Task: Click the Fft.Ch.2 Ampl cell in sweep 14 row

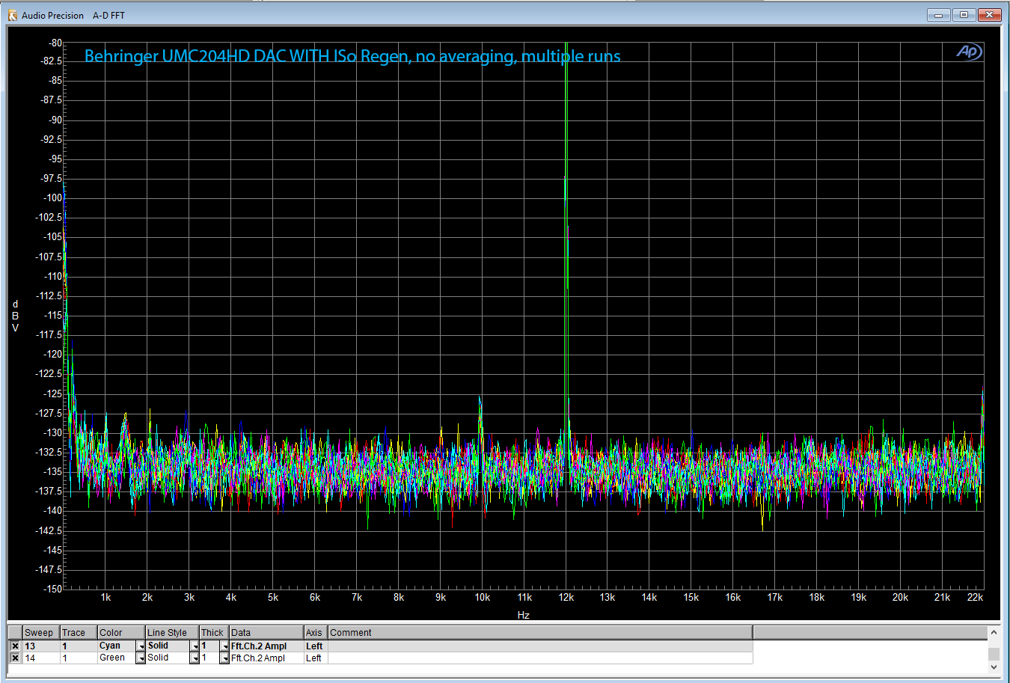Action: pyautogui.click(x=266, y=658)
